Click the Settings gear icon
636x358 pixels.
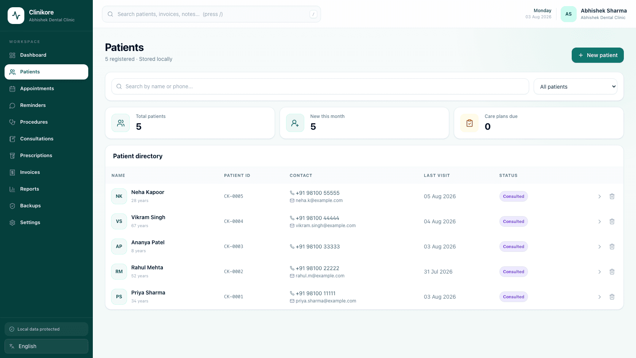point(12,223)
